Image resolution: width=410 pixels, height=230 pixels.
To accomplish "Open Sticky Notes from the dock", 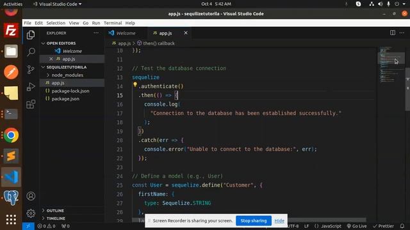I will [11, 93].
